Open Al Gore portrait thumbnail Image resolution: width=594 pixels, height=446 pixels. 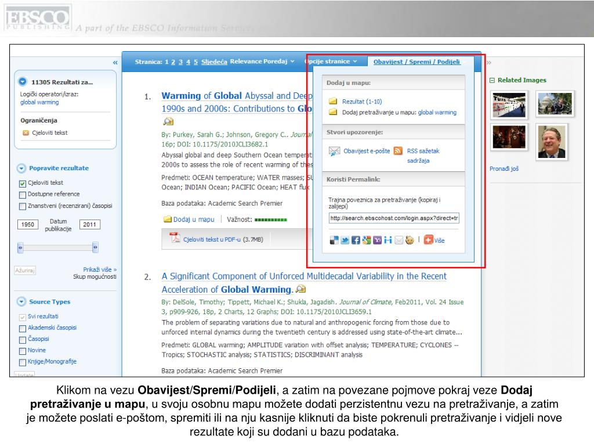[552, 142]
